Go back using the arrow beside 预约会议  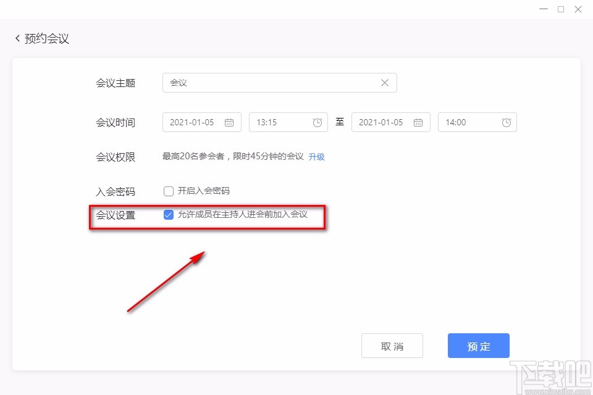17,38
